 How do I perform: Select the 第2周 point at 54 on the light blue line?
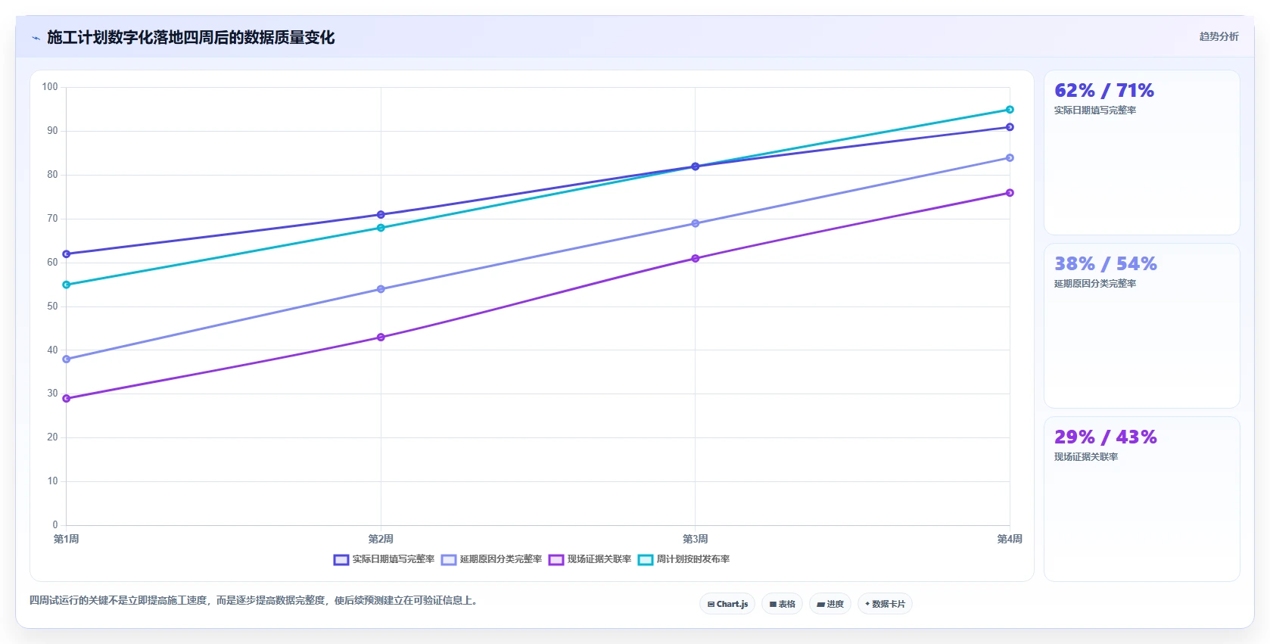coord(381,289)
